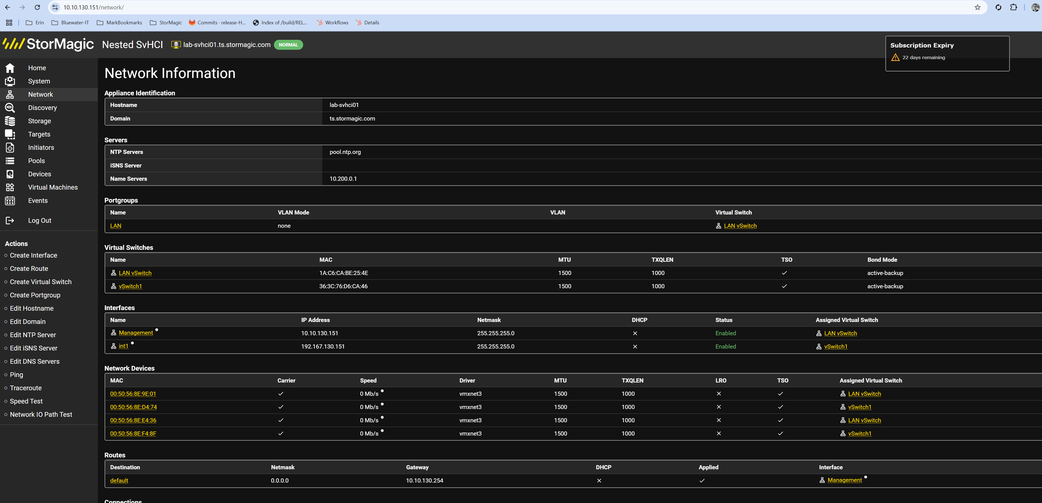Open the default route link
1042x503 pixels.
point(119,481)
